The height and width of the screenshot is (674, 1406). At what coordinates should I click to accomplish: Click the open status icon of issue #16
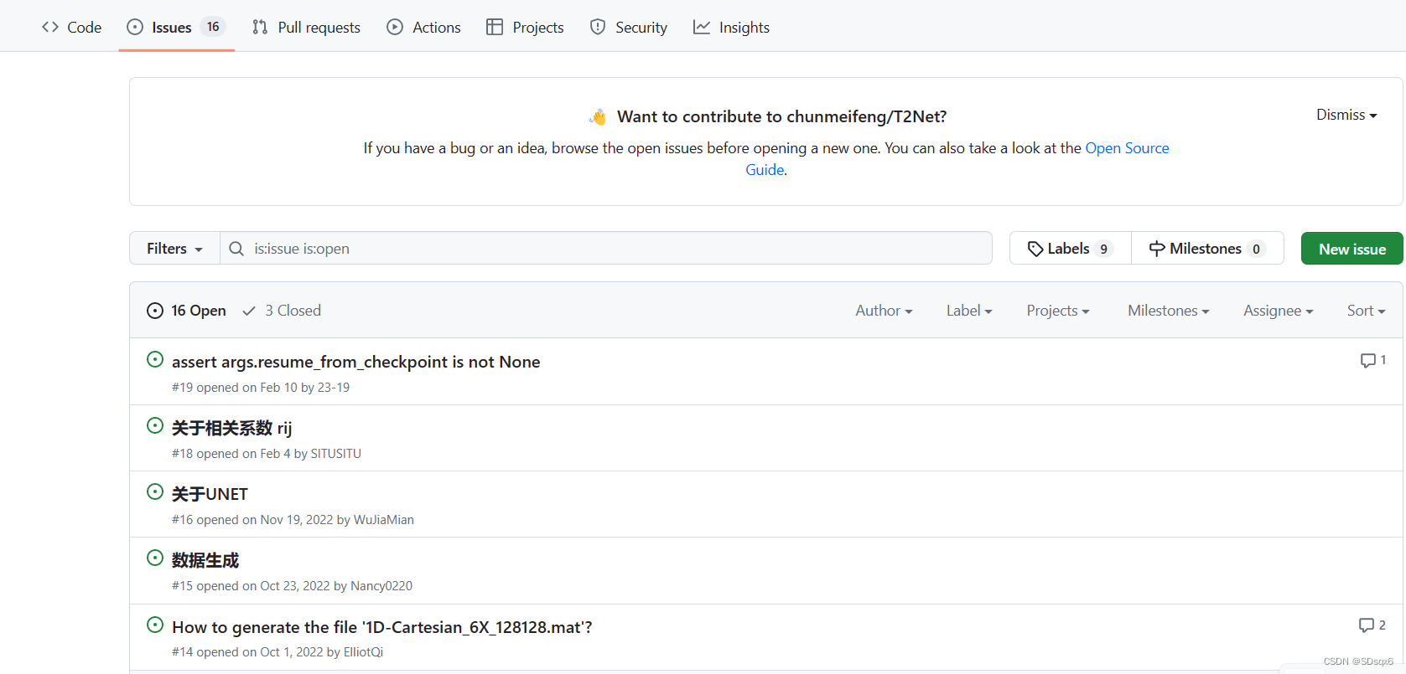(x=155, y=491)
